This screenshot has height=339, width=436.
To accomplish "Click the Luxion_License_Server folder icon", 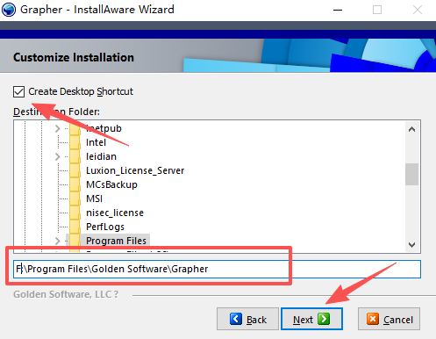I will pos(75,170).
